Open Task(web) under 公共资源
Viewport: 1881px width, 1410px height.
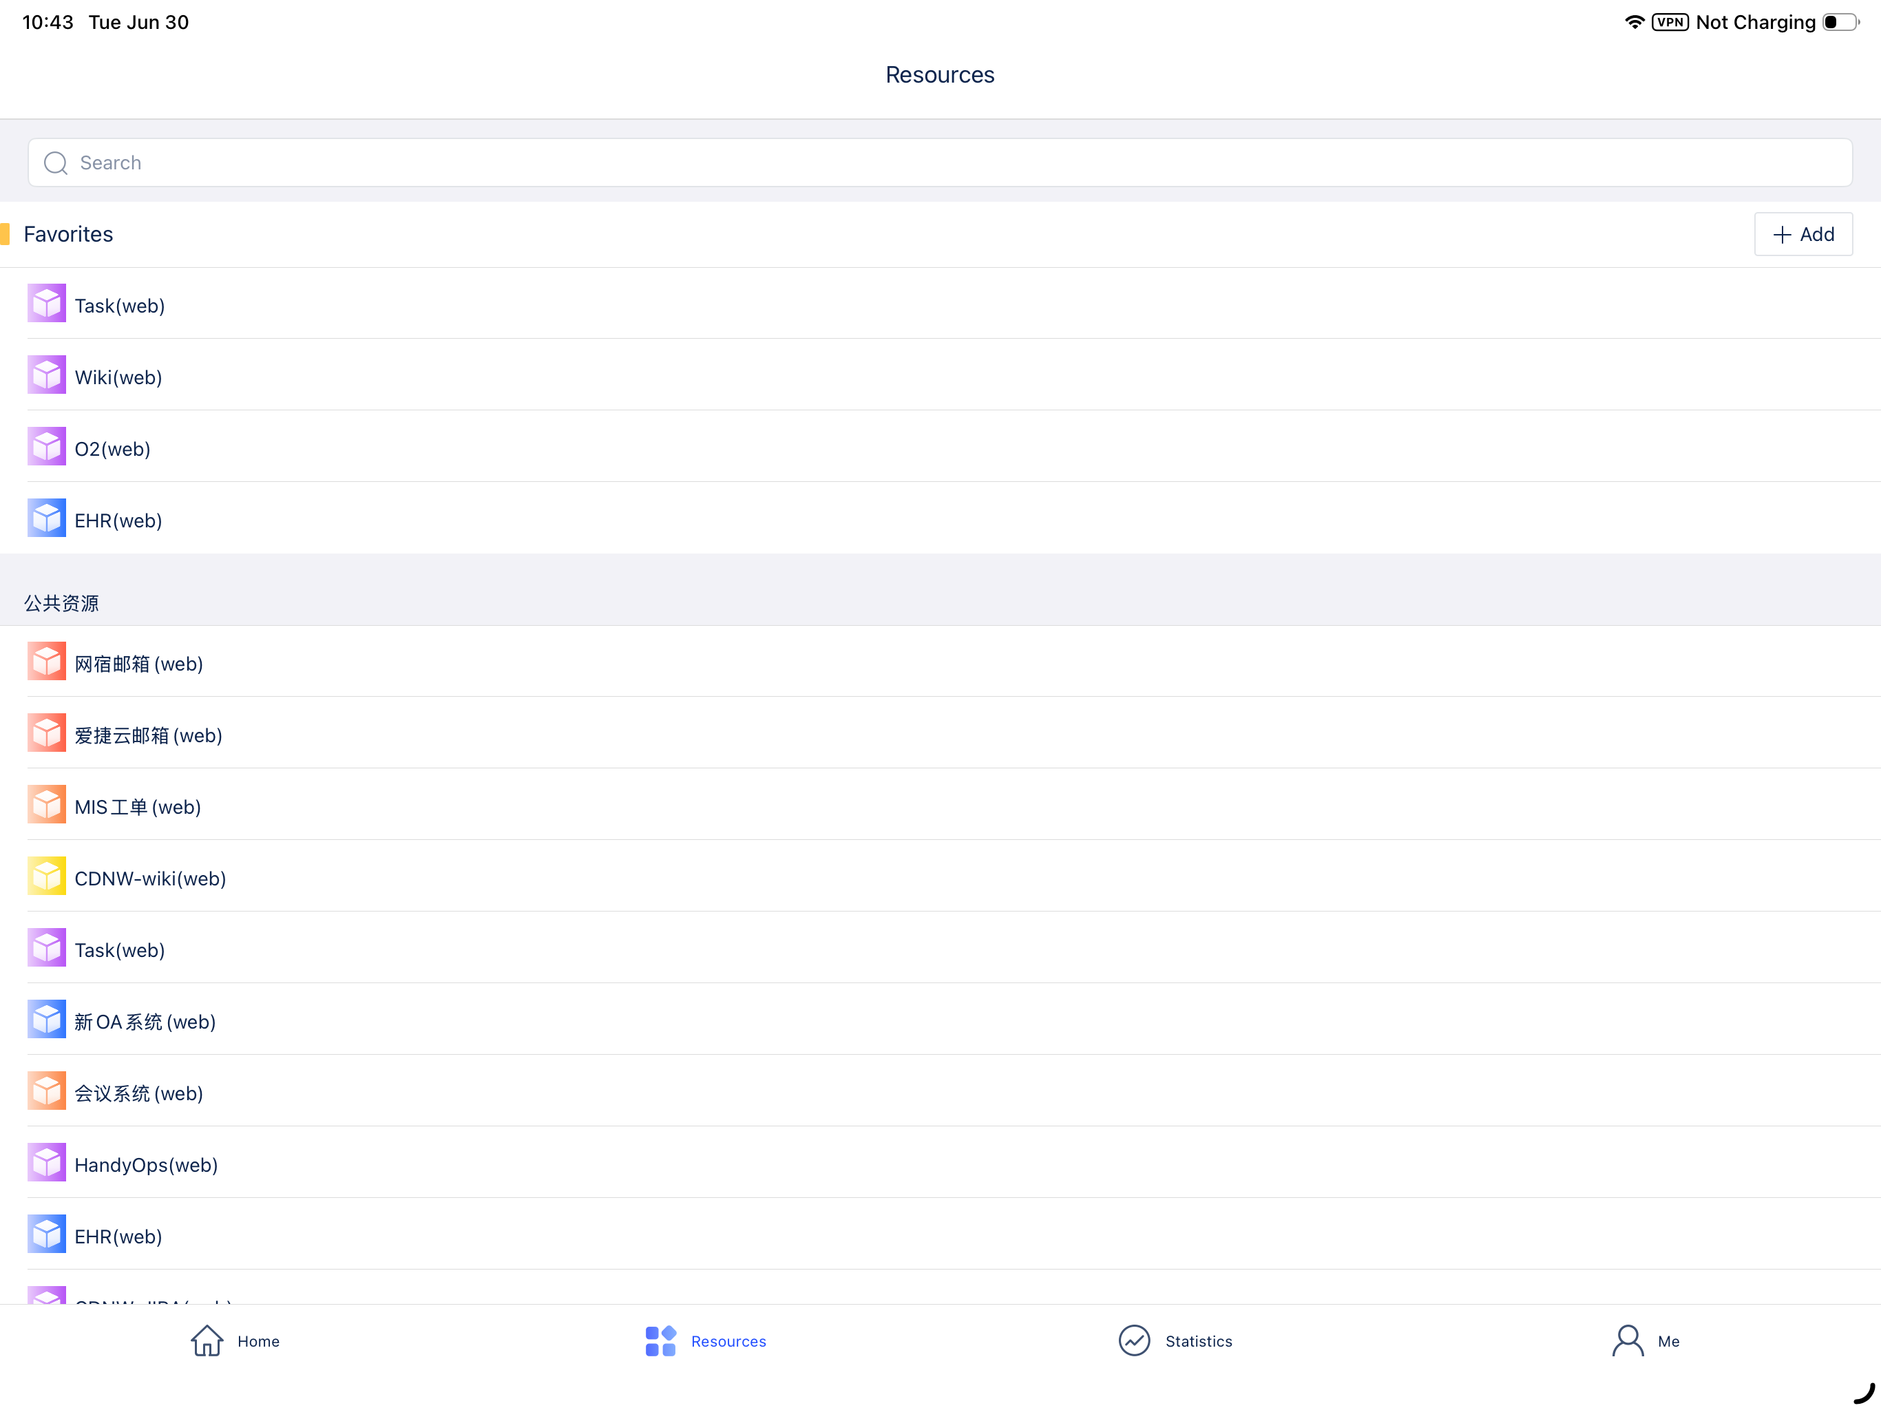click(x=941, y=947)
